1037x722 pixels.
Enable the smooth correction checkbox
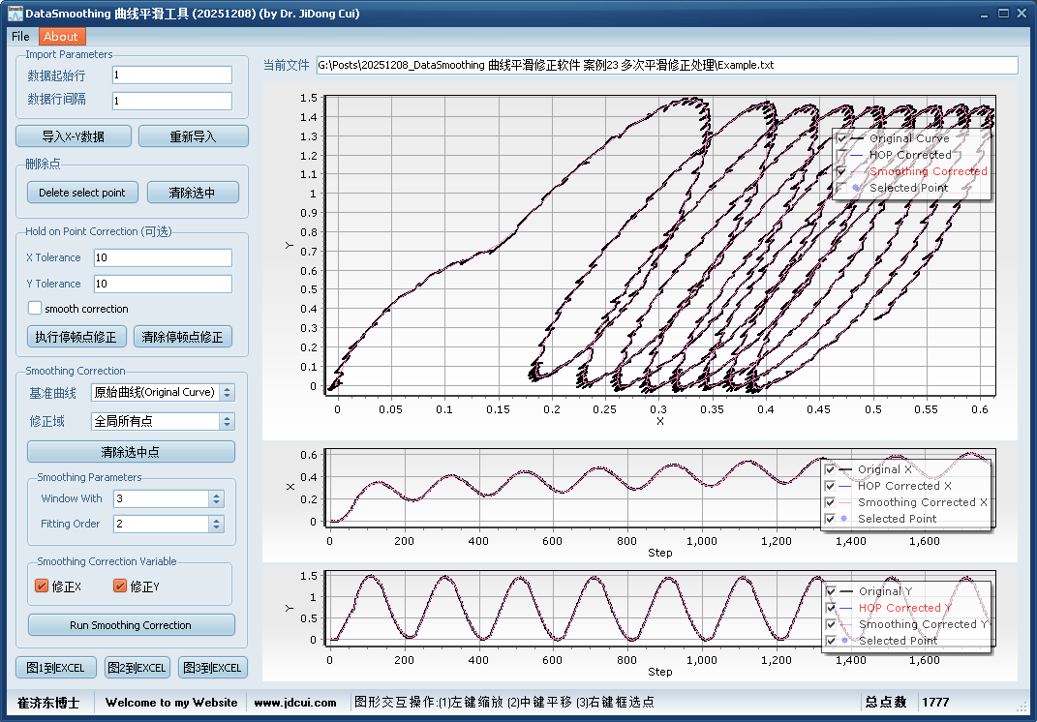[35, 309]
